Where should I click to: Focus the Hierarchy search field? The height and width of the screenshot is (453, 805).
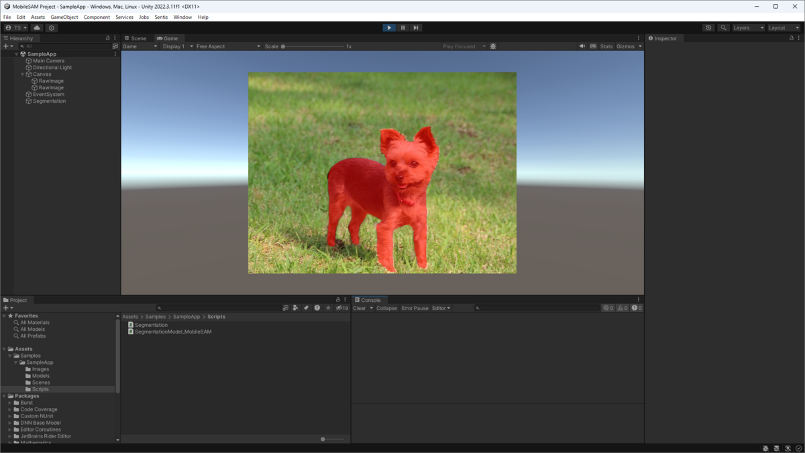(64, 46)
